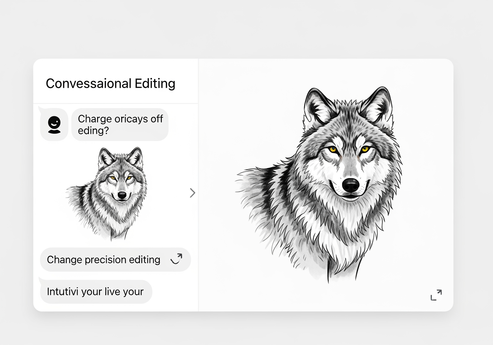493x345 pixels.
Task: Open the "Charge oricays off eding?" message
Action: pyautogui.click(x=120, y=124)
